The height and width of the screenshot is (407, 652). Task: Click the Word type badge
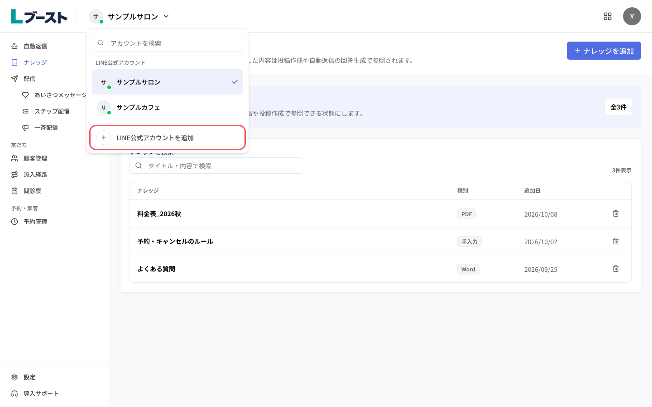coord(468,269)
